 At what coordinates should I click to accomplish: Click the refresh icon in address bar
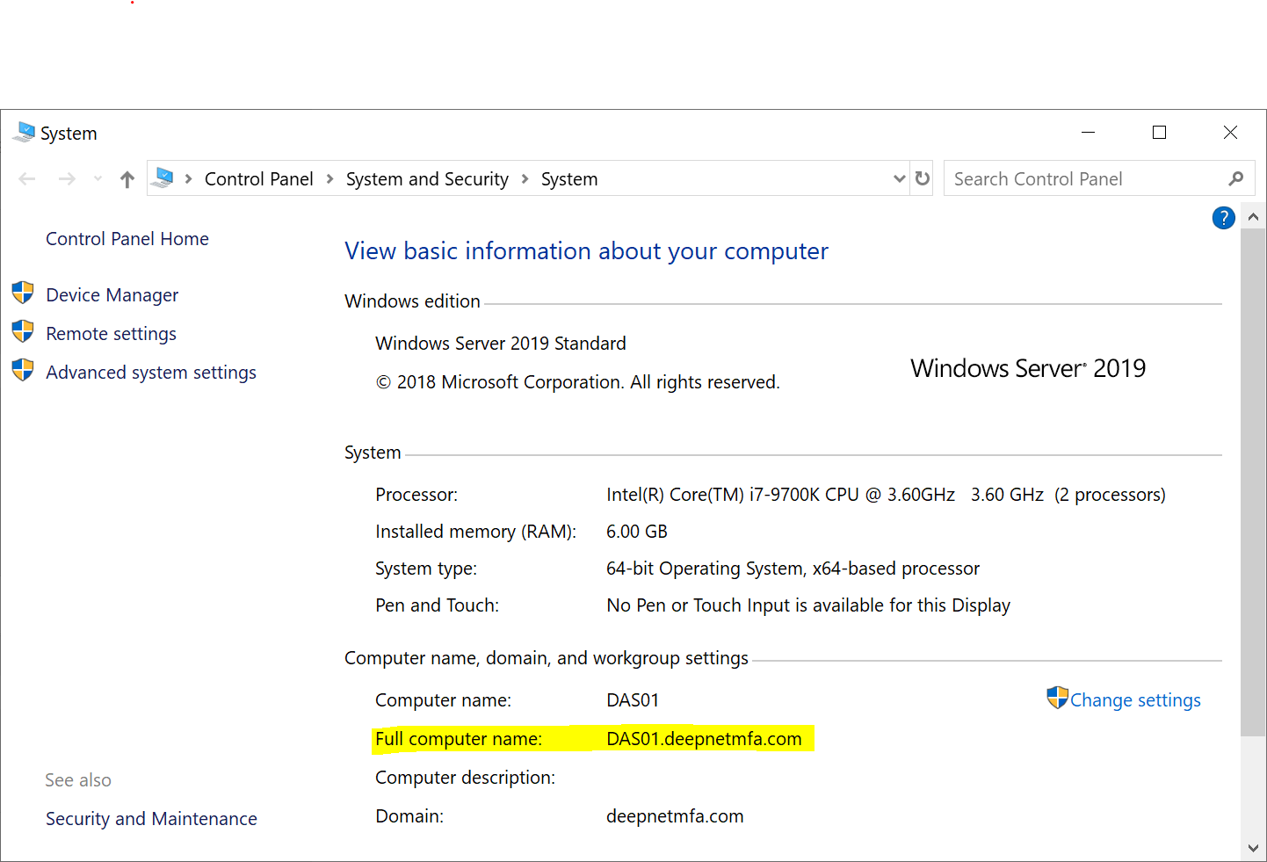pos(922,178)
